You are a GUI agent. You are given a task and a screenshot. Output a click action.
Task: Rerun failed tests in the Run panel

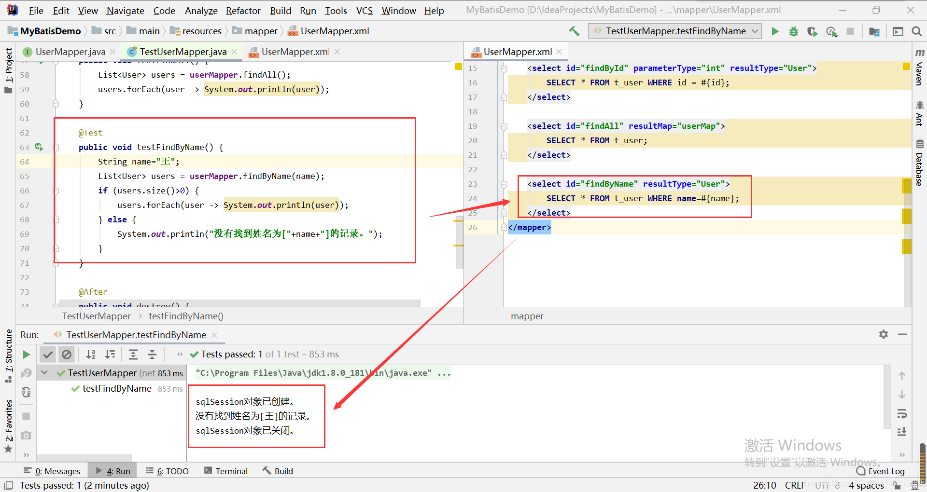pos(26,373)
